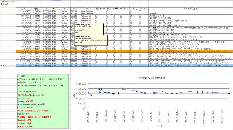This screenshot has height=130, width=233.
Task: Select the price cell '¥147,499'
Action: coord(36,28)
